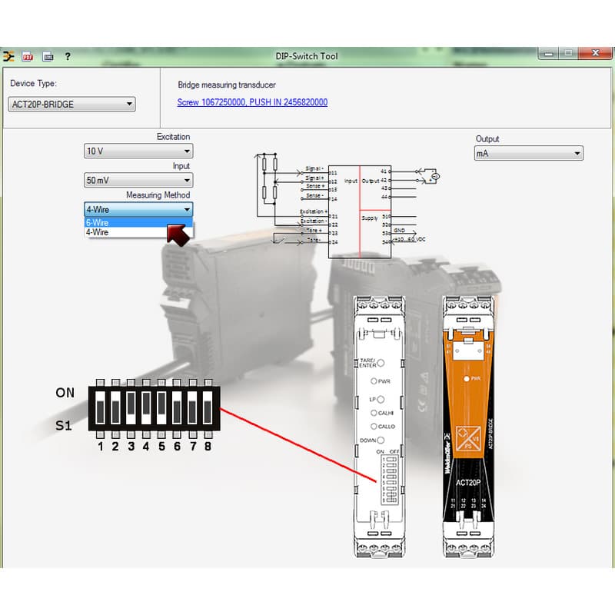The width and height of the screenshot is (615, 615).
Task: Close the DIP-Switch Tool window
Action: coord(595,53)
